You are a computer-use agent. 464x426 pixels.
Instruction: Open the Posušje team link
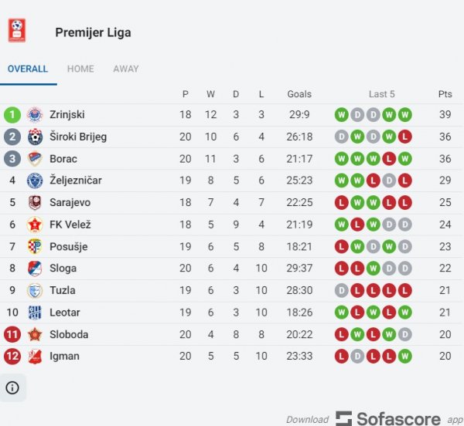69,247
